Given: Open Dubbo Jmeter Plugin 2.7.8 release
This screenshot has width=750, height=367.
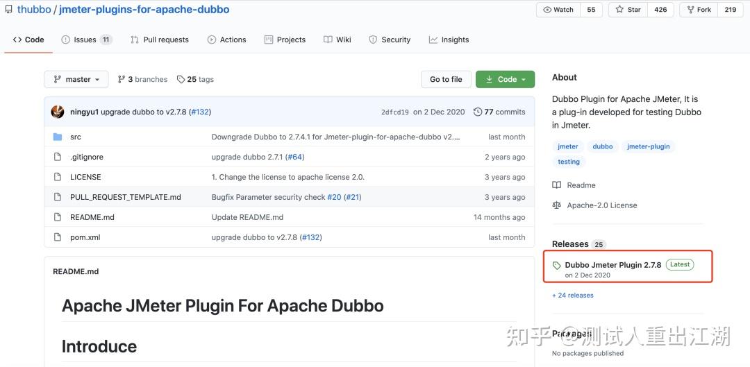Looking at the screenshot, I should pos(612,265).
